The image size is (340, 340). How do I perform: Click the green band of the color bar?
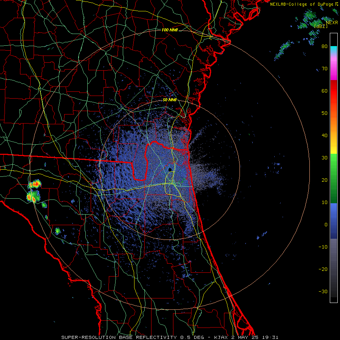(334, 178)
